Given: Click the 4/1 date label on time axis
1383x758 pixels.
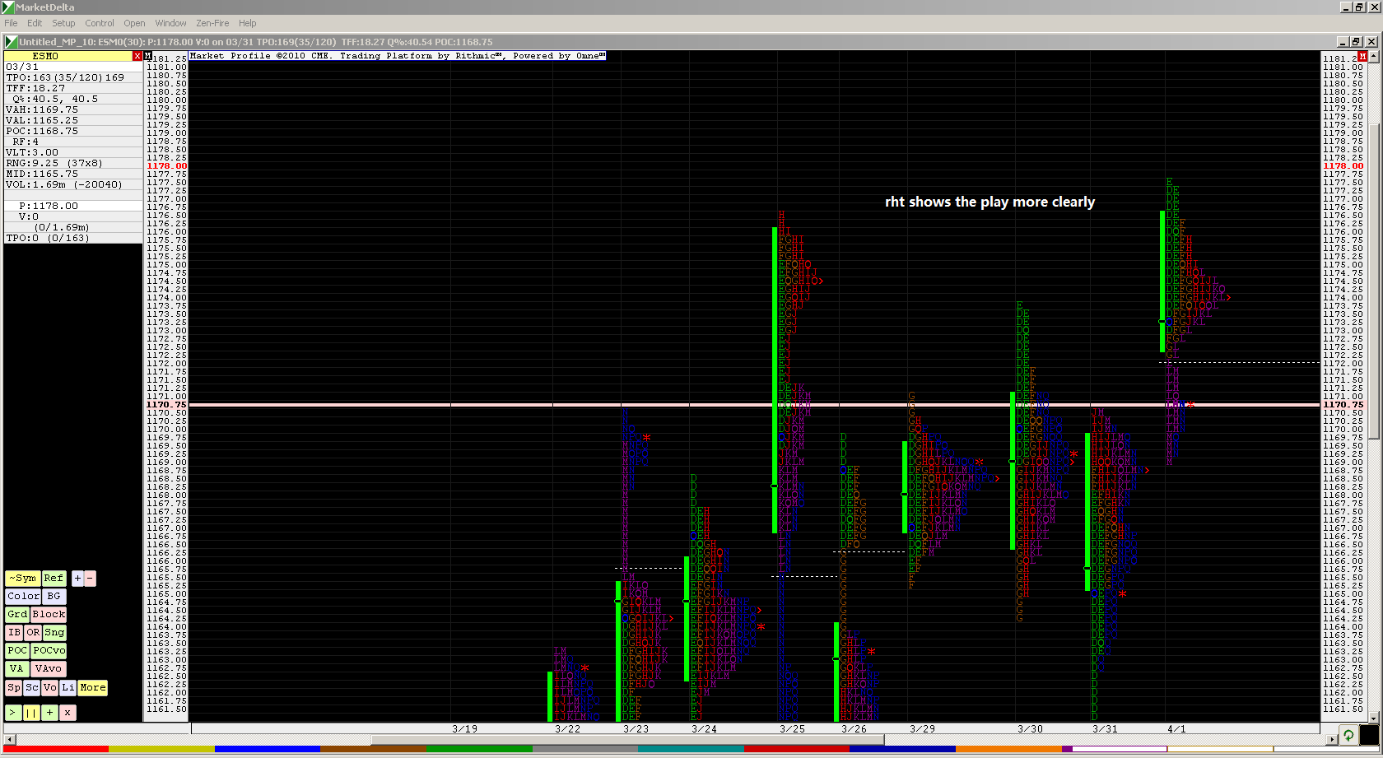Looking at the screenshot, I should (x=1176, y=729).
